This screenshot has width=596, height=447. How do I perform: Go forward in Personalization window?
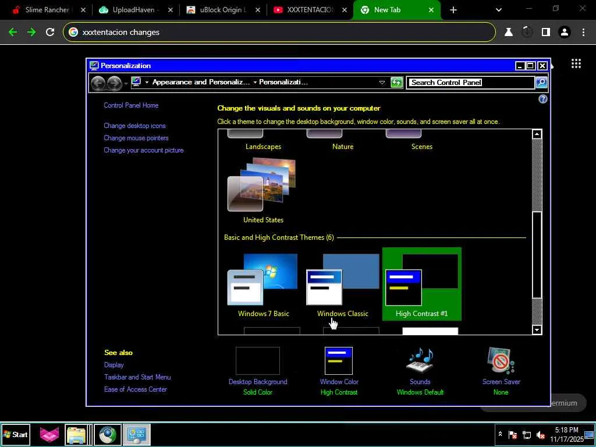point(114,83)
